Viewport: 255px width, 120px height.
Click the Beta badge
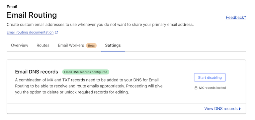point(91,46)
